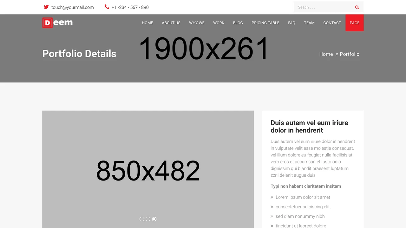Click 'consectetuer adipiscing elit,' list item
The width and height of the screenshot is (406, 228).
click(x=303, y=207)
